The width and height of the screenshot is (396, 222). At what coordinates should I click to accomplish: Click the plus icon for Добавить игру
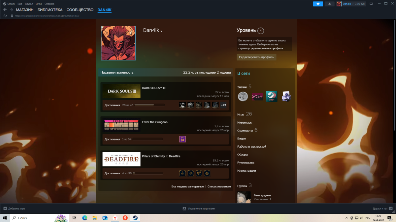click(x=5, y=209)
